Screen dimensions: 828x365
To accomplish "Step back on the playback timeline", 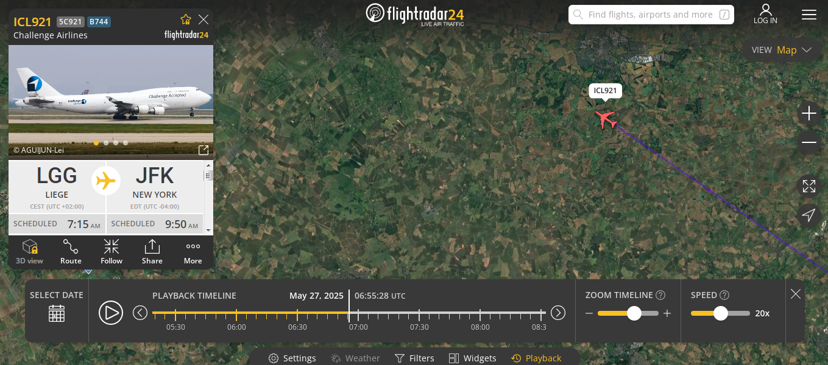I will click(140, 313).
